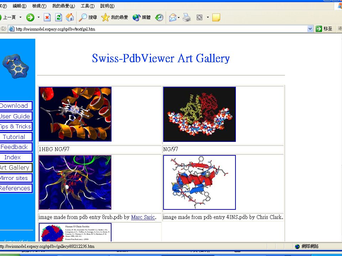Open the address bar dropdown list
Screen dimensions: 342x256
click(310, 29)
